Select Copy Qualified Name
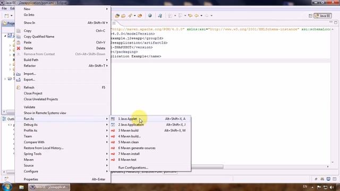The width and height of the screenshot is (340, 191). [x=63, y=37]
